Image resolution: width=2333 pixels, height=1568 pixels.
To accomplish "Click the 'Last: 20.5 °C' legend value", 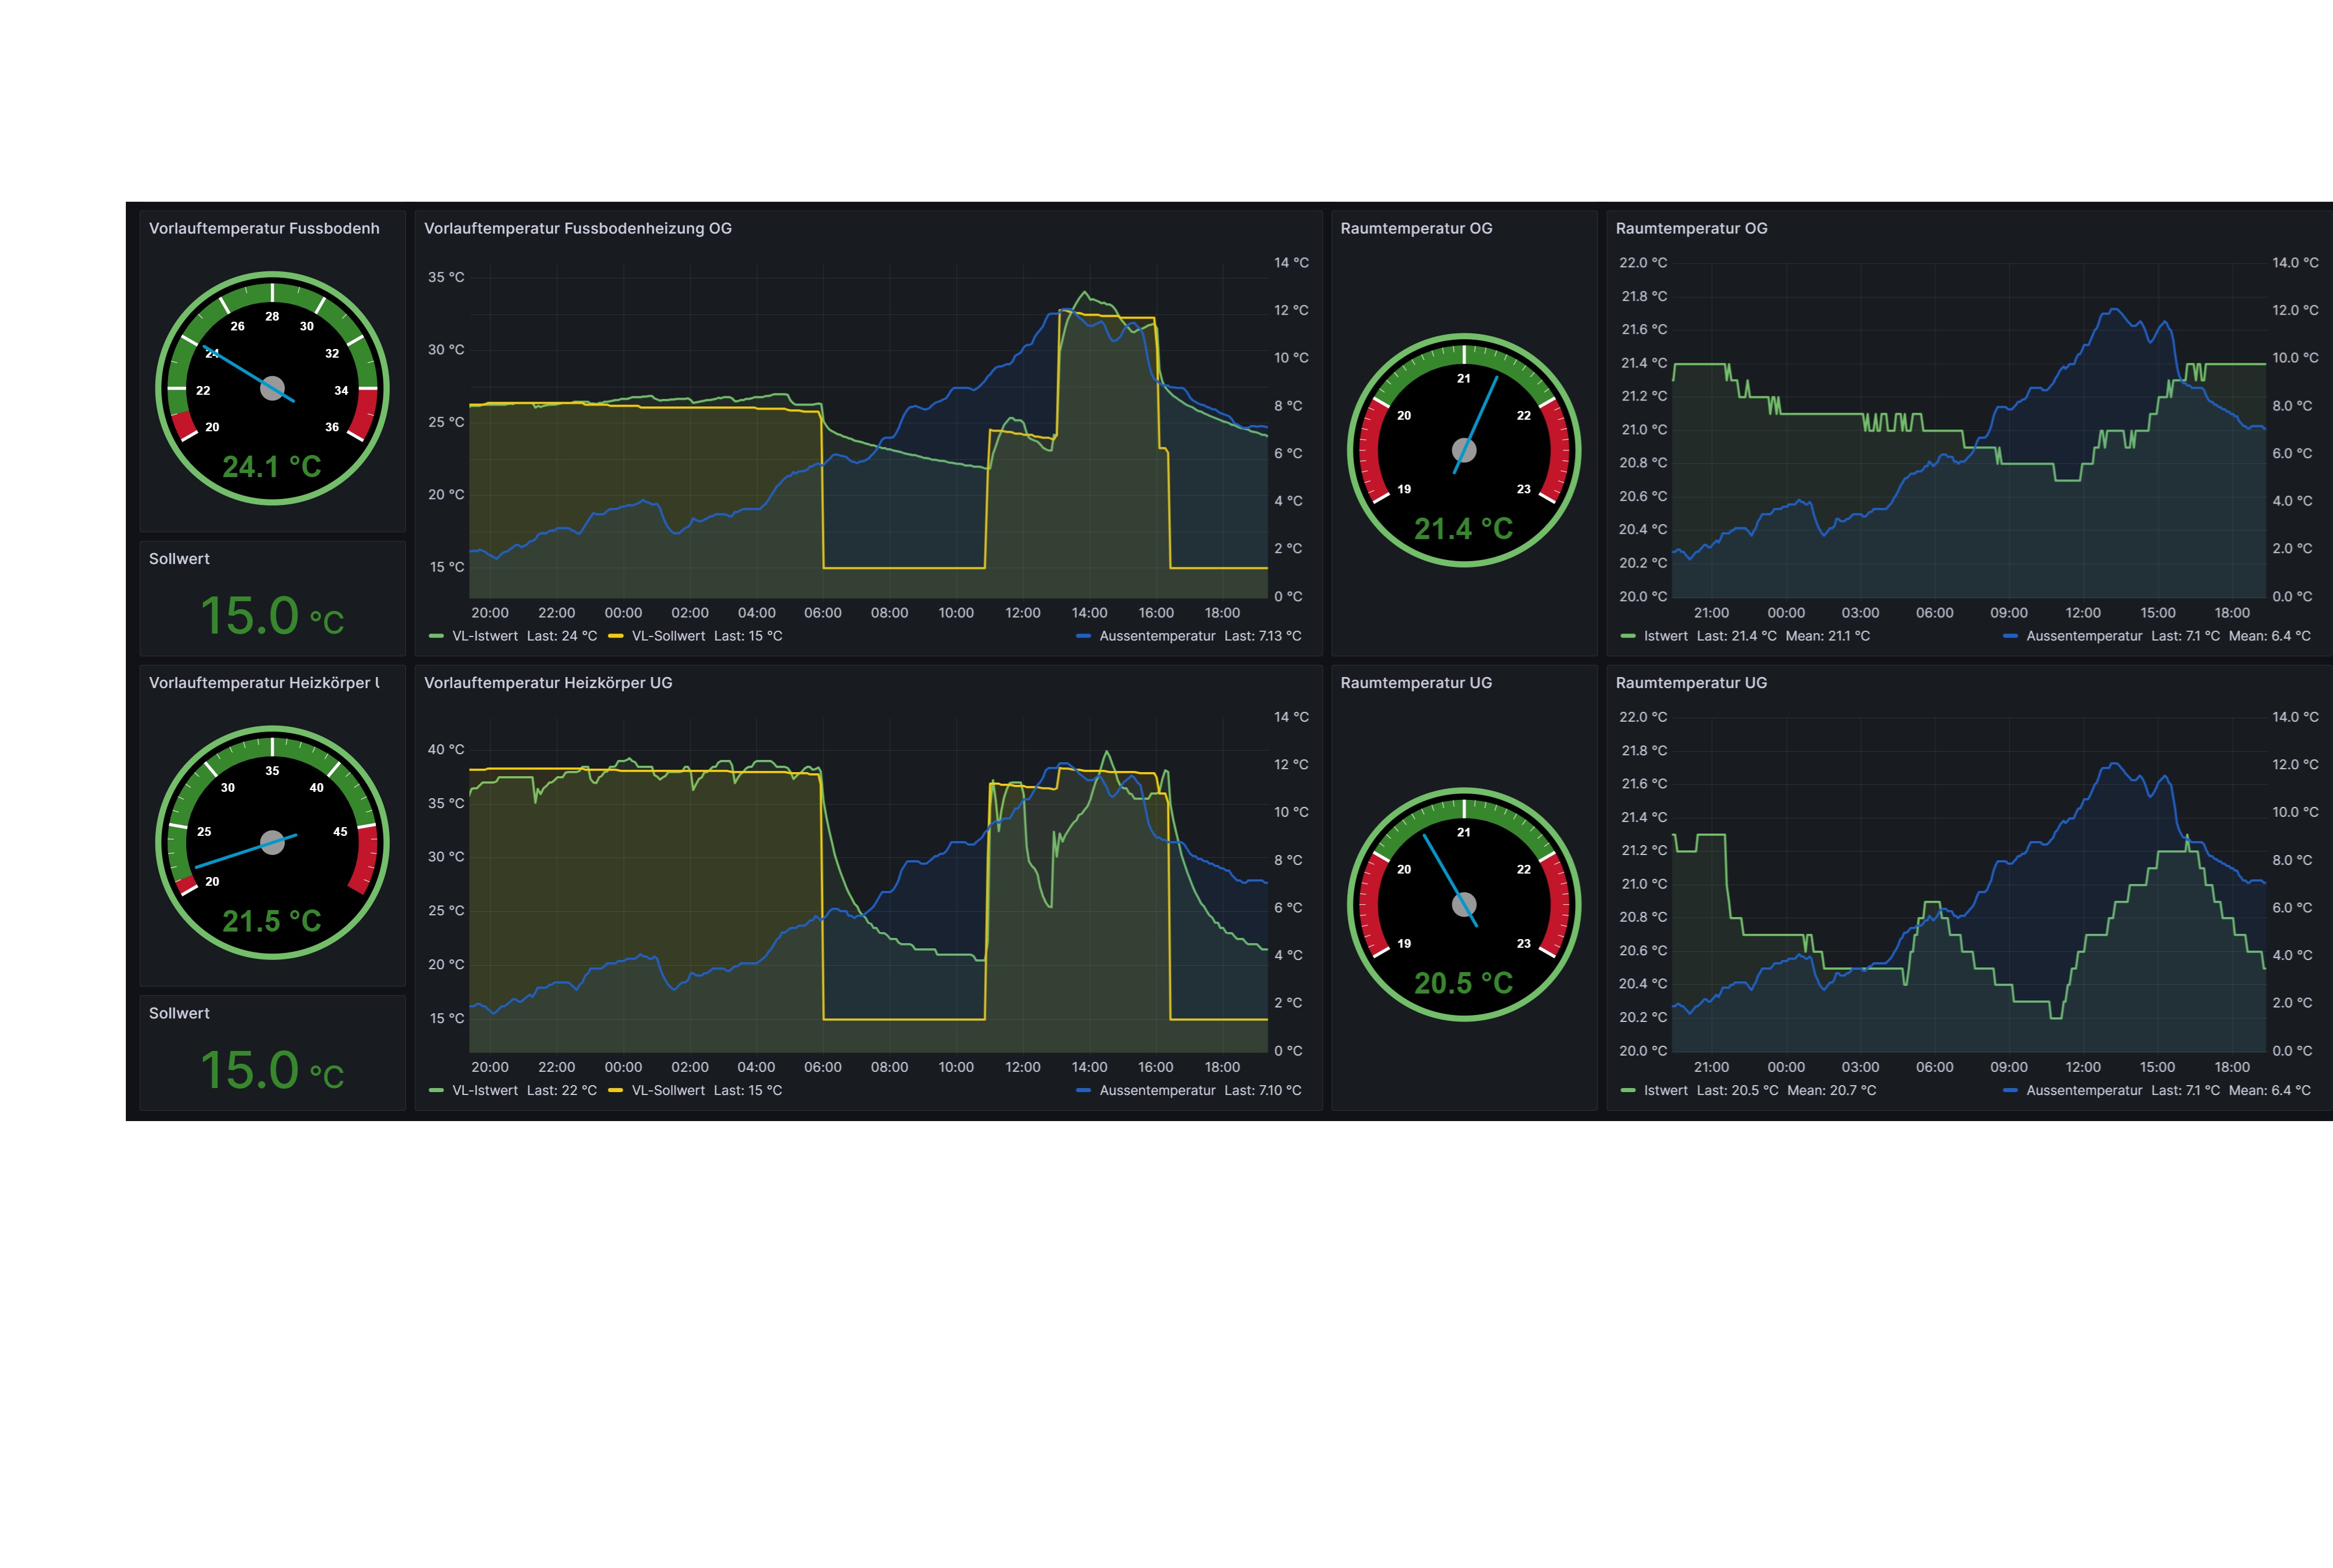I will tap(1737, 1090).
